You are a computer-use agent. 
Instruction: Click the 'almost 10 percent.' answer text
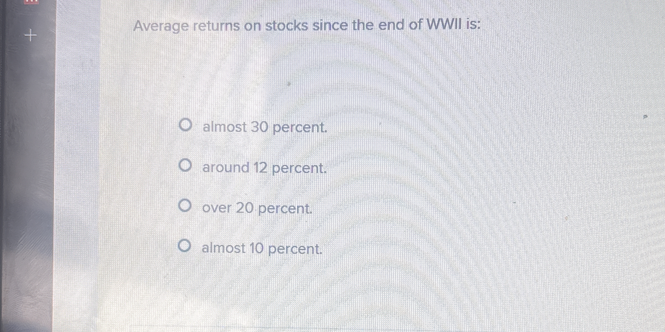point(262,248)
